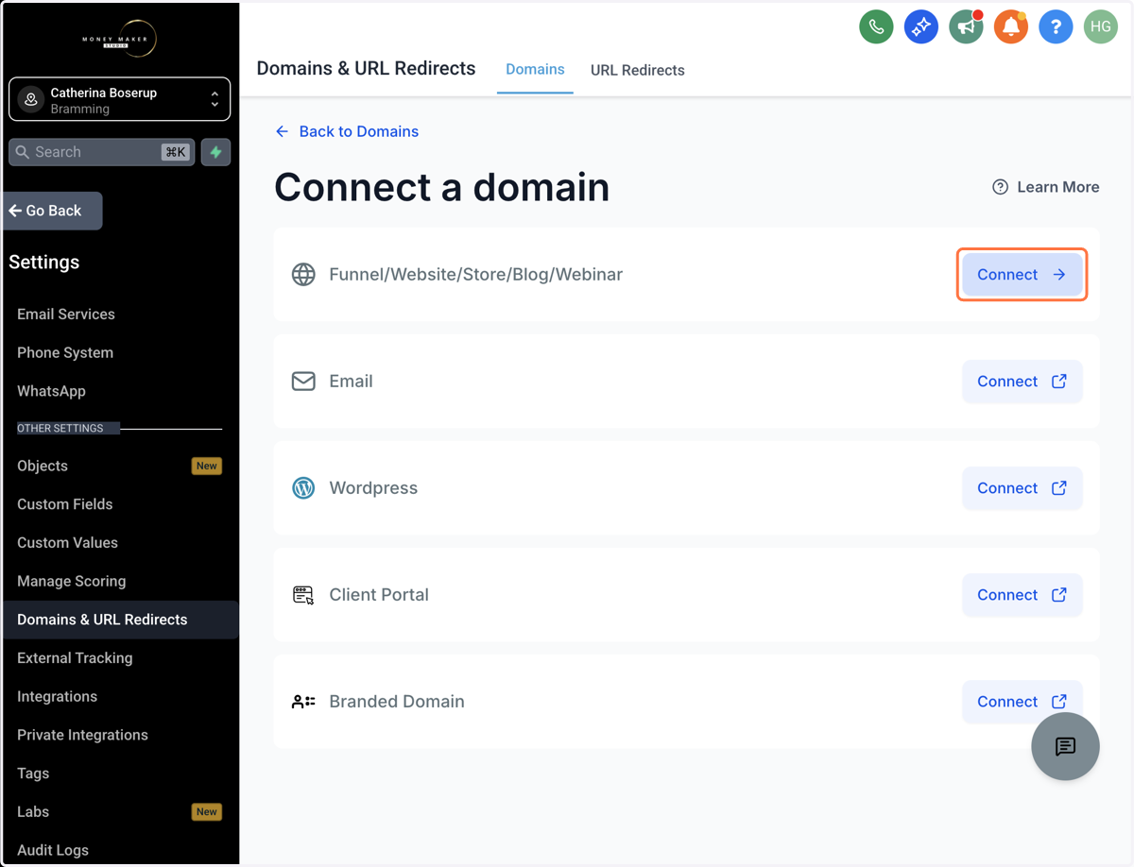Click the Settings heading in the sidebar

click(x=44, y=263)
